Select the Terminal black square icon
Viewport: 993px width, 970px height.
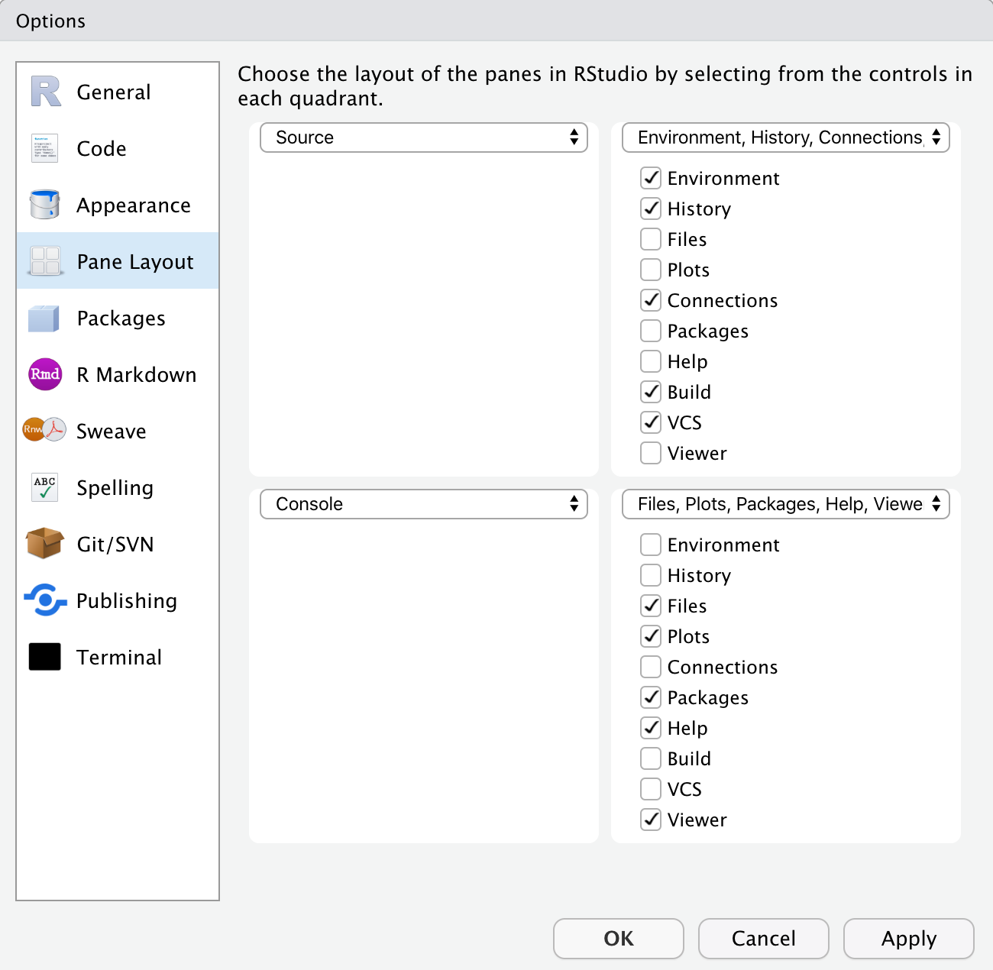tap(44, 656)
